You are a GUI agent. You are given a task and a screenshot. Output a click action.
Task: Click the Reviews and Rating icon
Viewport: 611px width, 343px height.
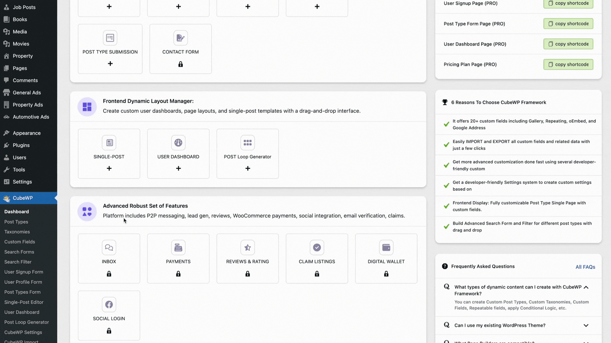coord(248,247)
